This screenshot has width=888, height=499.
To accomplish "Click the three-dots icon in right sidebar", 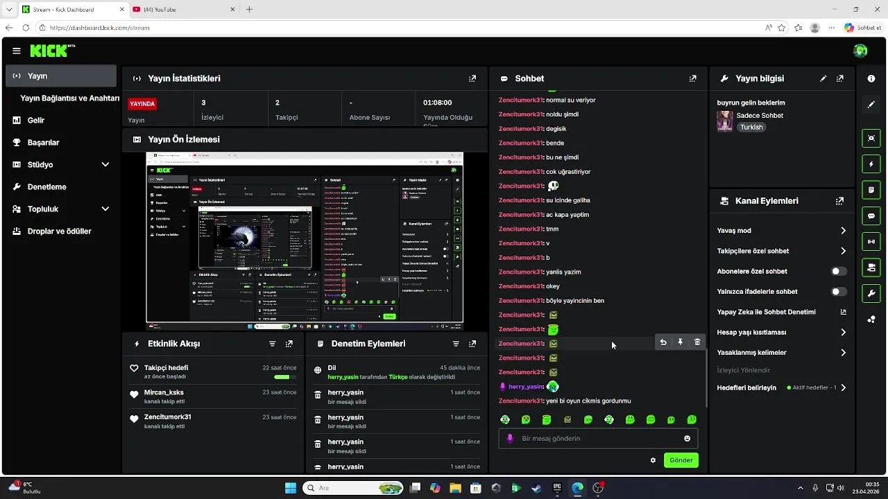I will pyautogui.click(x=871, y=319).
